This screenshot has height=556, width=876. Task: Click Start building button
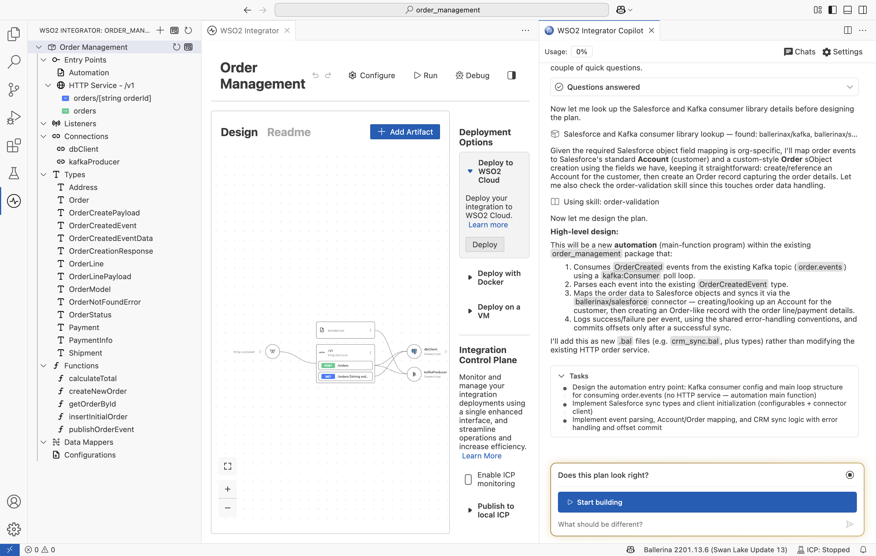707,502
